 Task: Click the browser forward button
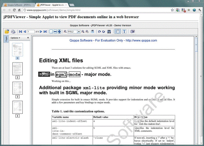coord(9,10)
